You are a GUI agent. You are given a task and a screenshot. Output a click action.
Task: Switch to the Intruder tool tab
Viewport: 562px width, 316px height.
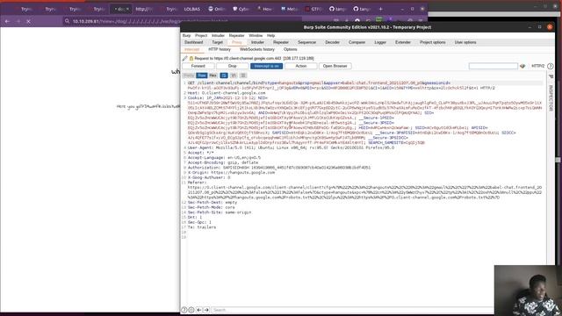coord(257,42)
